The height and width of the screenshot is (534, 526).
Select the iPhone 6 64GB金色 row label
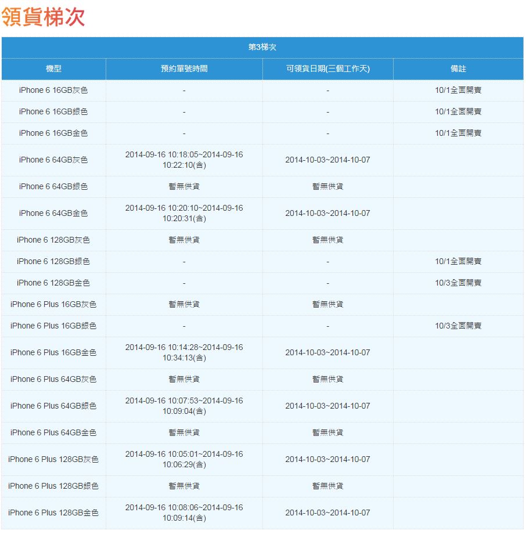[53, 213]
